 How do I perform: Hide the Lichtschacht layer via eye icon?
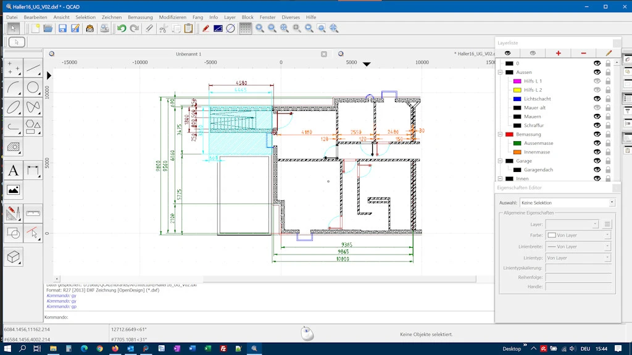pyautogui.click(x=597, y=99)
